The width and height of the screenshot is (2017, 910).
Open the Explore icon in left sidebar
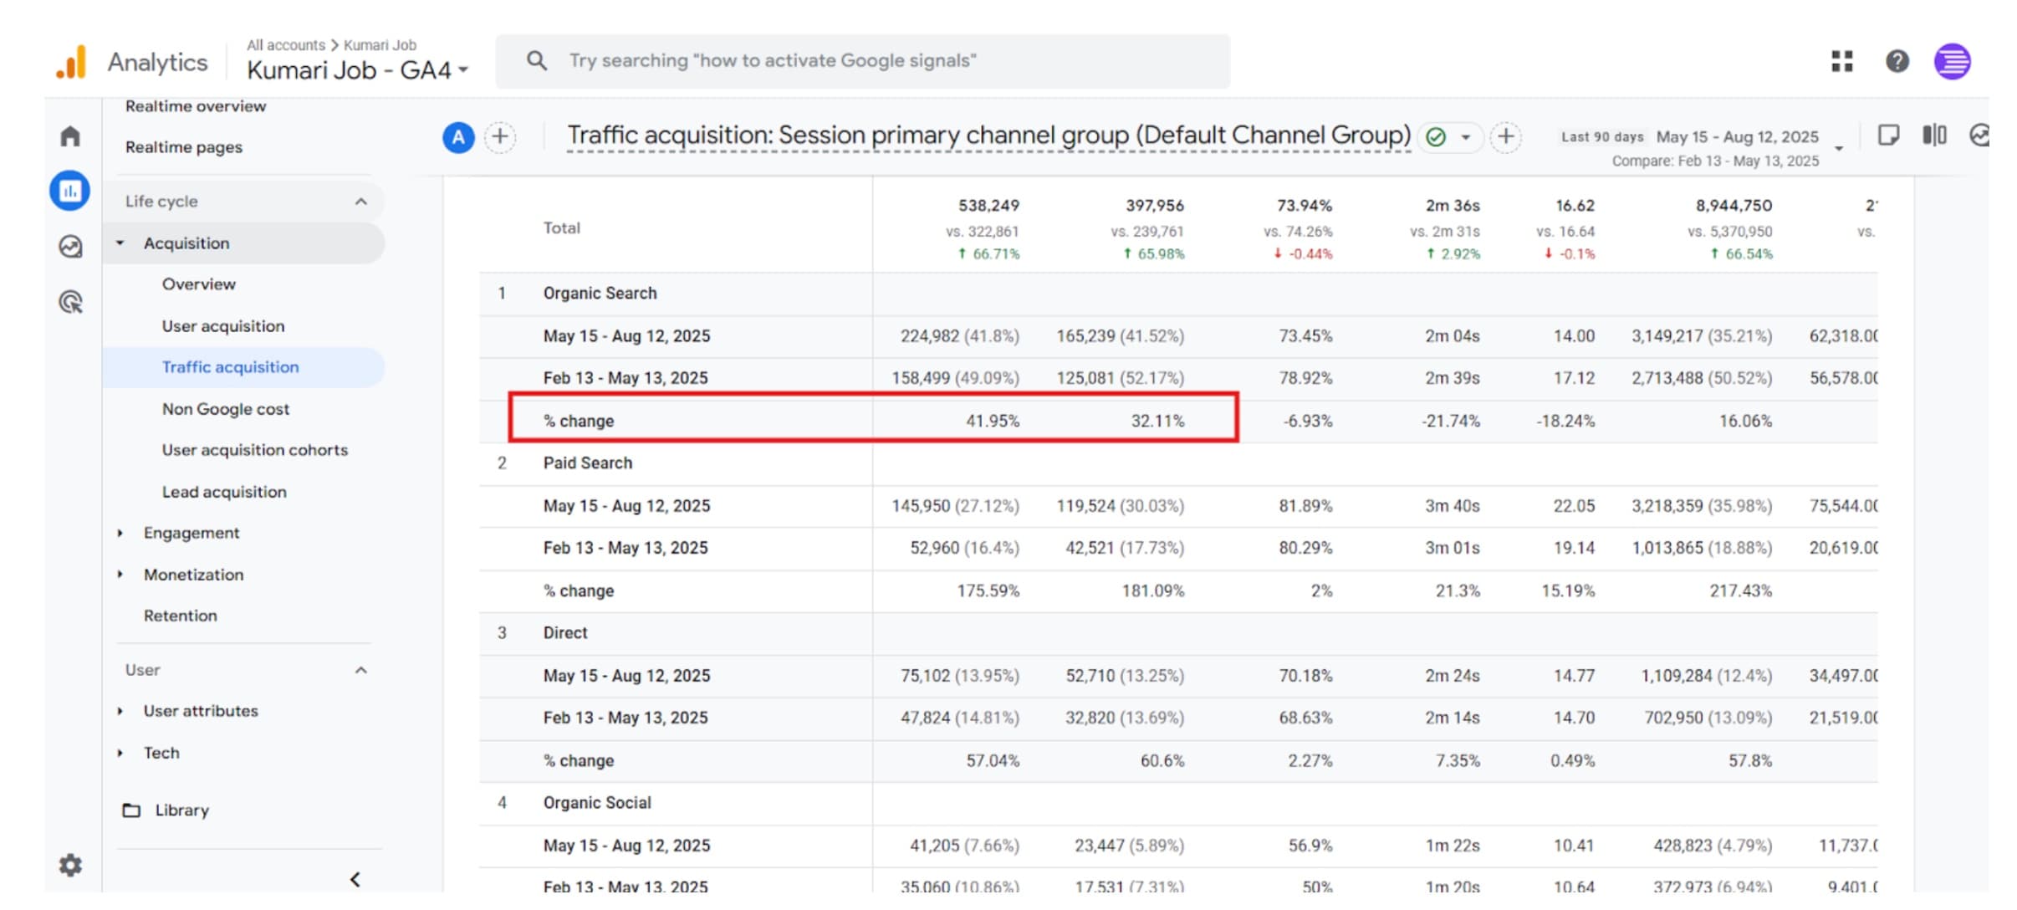70,248
